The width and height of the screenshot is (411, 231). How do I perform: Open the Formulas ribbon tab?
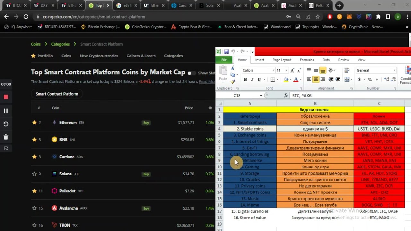click(307, 60)
